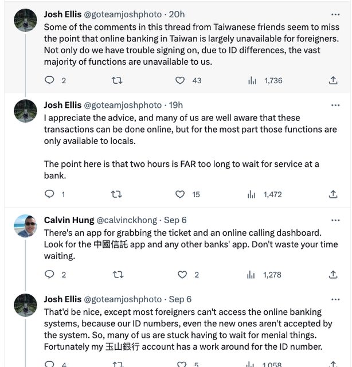Open more options on the 20h tweet
Image resolution: width=352 pixels, height=367 pixels.
(335, 14)
